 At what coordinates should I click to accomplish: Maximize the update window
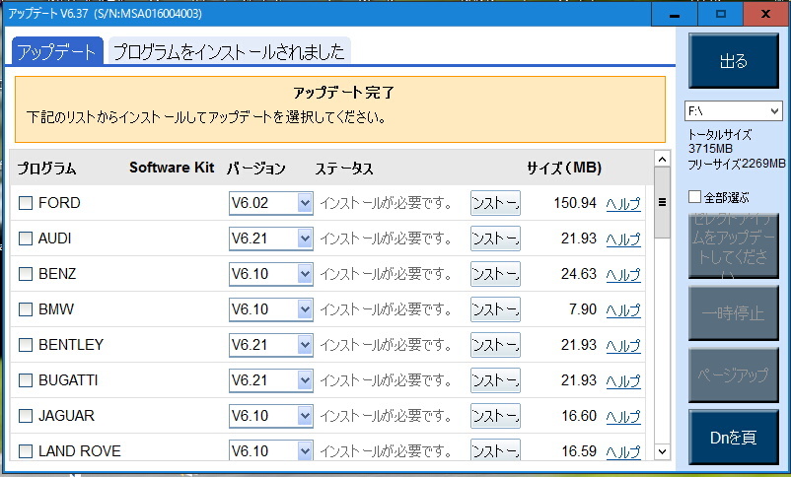coord(721,14)
